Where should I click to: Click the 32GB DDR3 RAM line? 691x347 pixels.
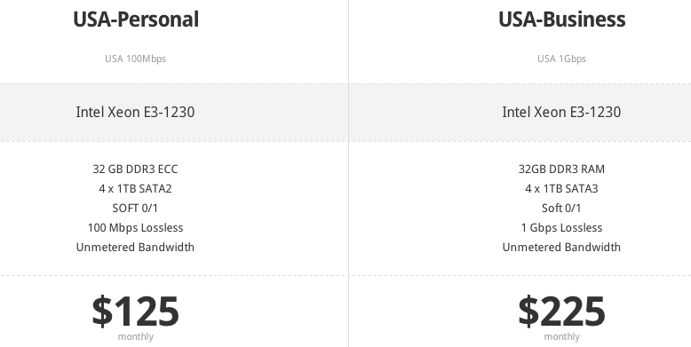click(x=561, y=170)
